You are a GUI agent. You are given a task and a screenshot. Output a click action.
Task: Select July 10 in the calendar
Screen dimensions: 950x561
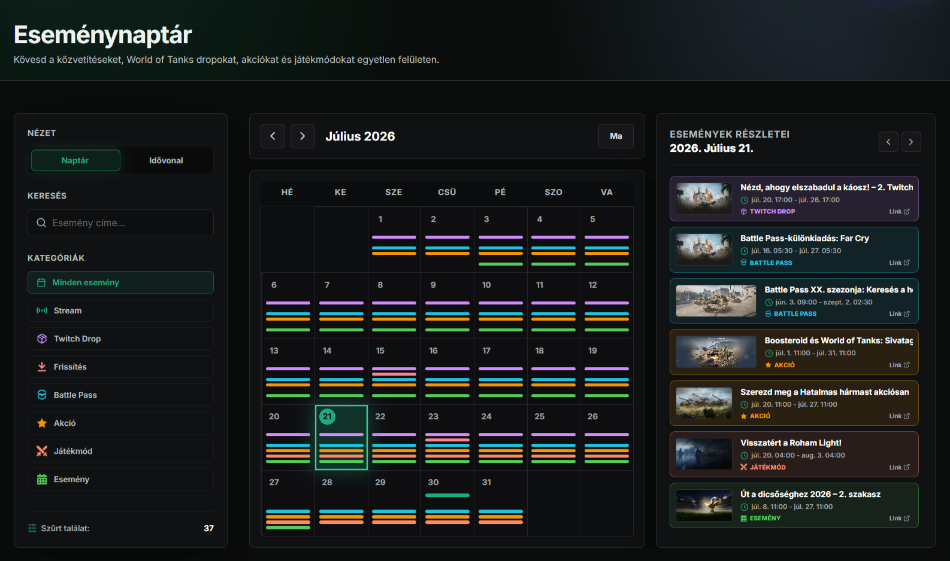[x=500, y=306]
